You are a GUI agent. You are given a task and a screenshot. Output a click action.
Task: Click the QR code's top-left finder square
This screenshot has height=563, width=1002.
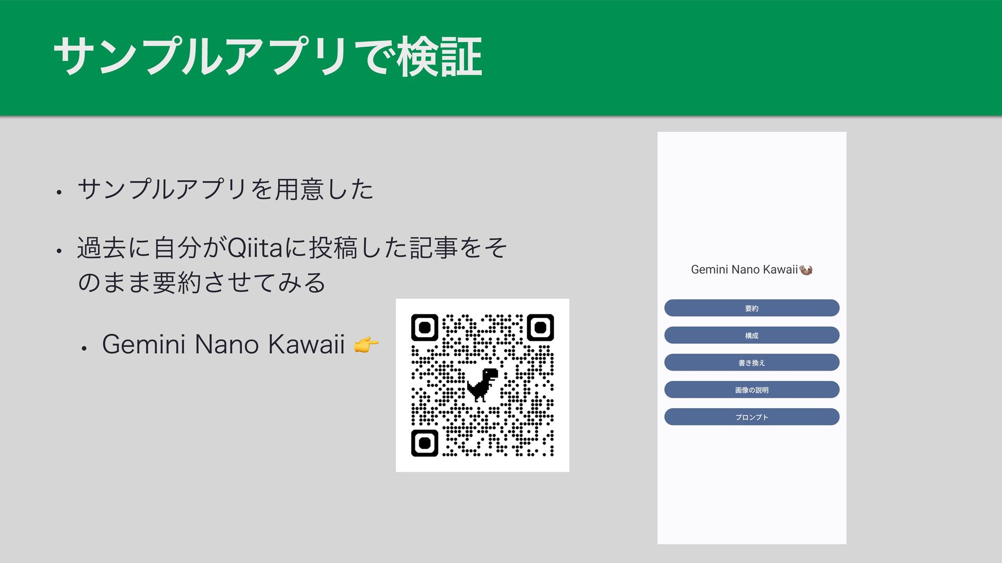tap(425, 327)
